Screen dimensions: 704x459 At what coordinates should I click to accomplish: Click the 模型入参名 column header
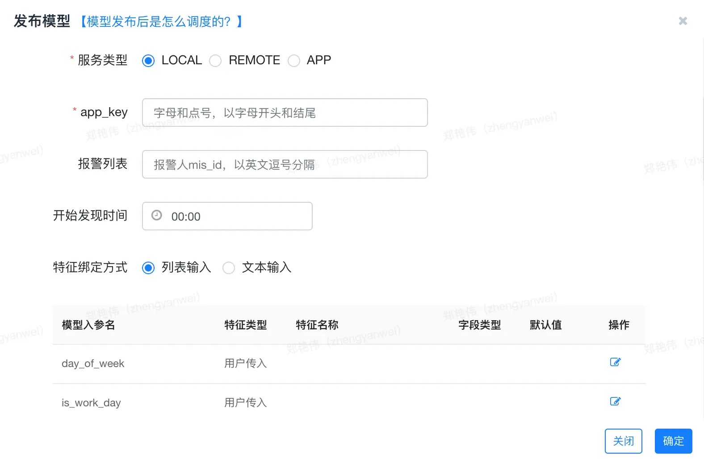point(88,325)
